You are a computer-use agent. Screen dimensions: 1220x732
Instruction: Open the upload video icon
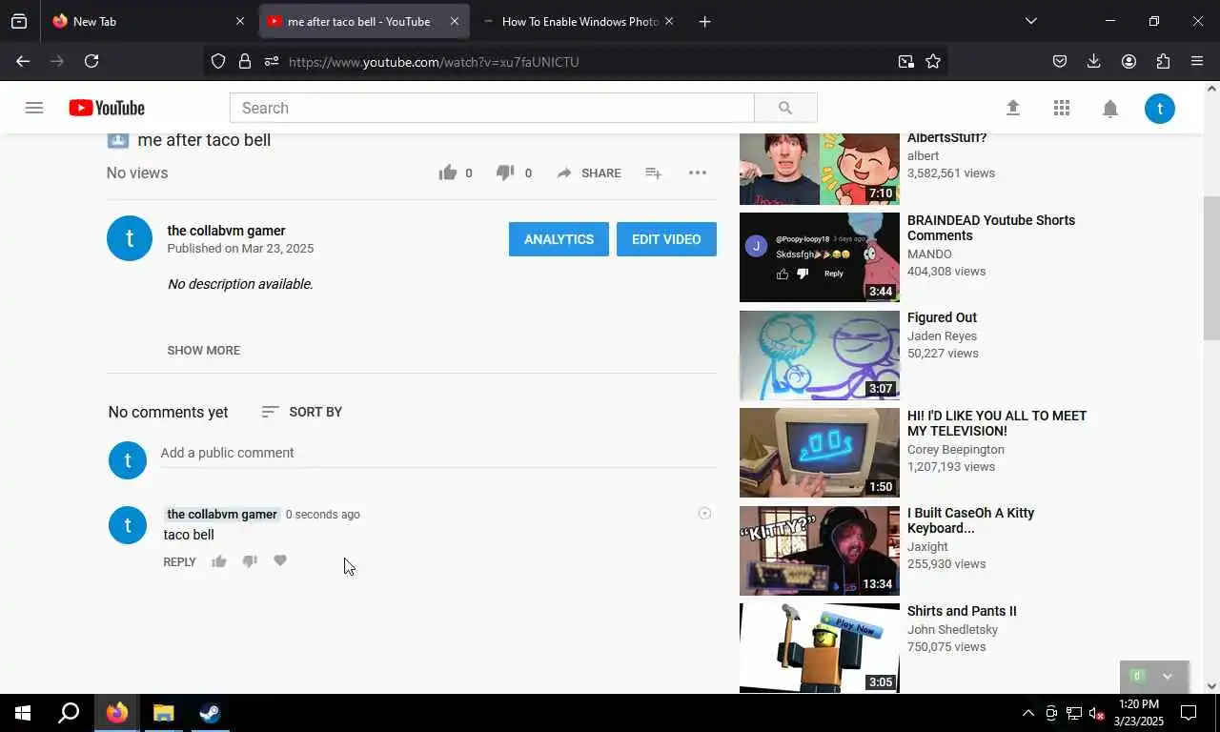pyautogui.click(x=1013, y=108)
